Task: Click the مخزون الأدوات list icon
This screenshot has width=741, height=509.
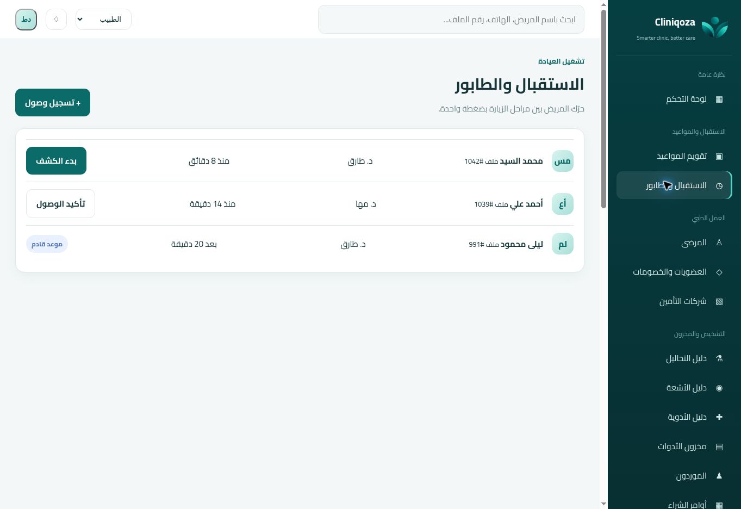Action: 719,446
